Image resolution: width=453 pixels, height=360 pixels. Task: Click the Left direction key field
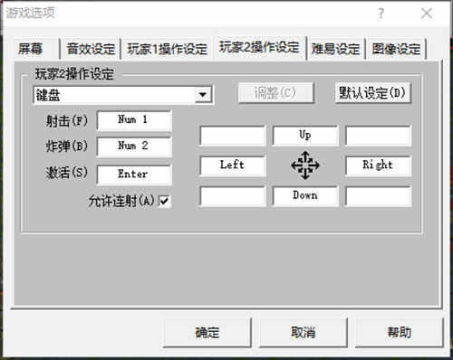pyautogui.click(x=233, y=166)
